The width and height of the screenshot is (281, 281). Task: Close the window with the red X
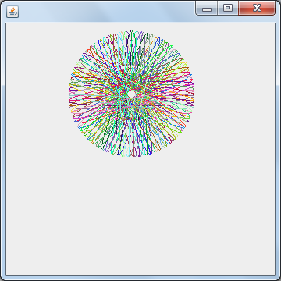(257, 9)
